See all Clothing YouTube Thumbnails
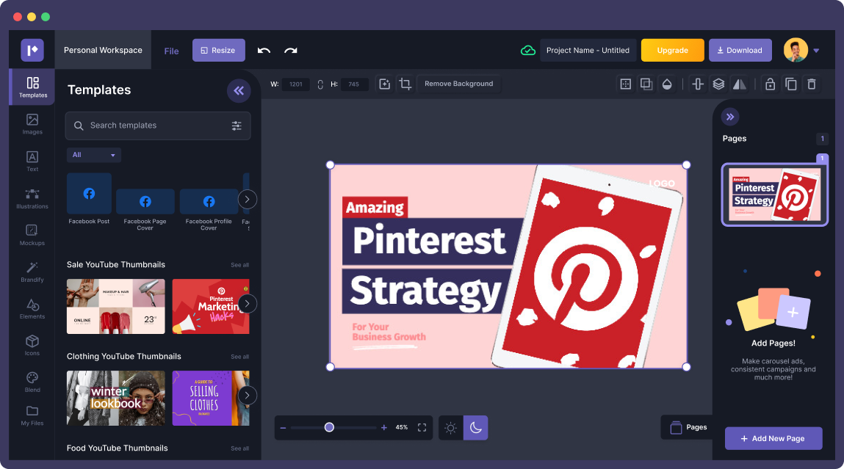This screenshot has width=844, height=469. tap(239, 357)
